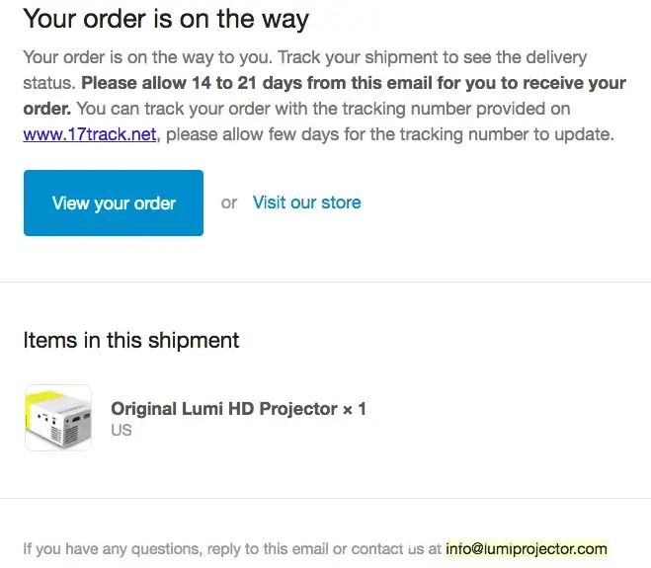Click the divider above Items in this shipment
Screen dimensions: 651x568
325,283
